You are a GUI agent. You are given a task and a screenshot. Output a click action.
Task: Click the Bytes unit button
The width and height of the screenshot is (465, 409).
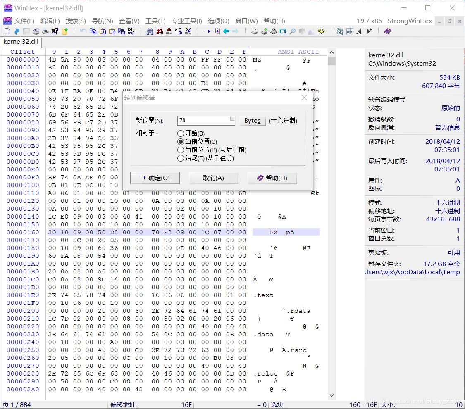(x=252, y=121)
